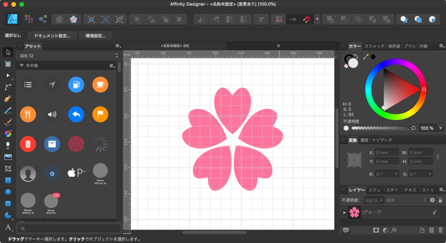Toggle the layer lock icon

click(x=441, y=200)
